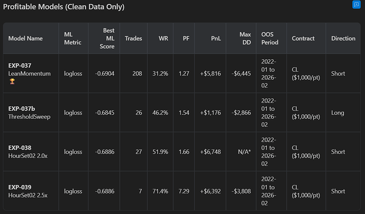365x214 pixels.
Task: Click the PF column header
Action: [185, 39]
